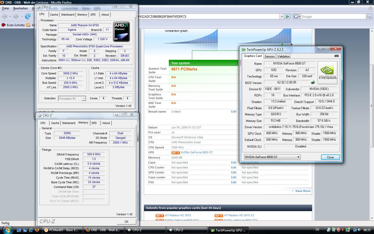Click the View More link
This screenshot has height=234, width=374.
(x=303, y=191)
